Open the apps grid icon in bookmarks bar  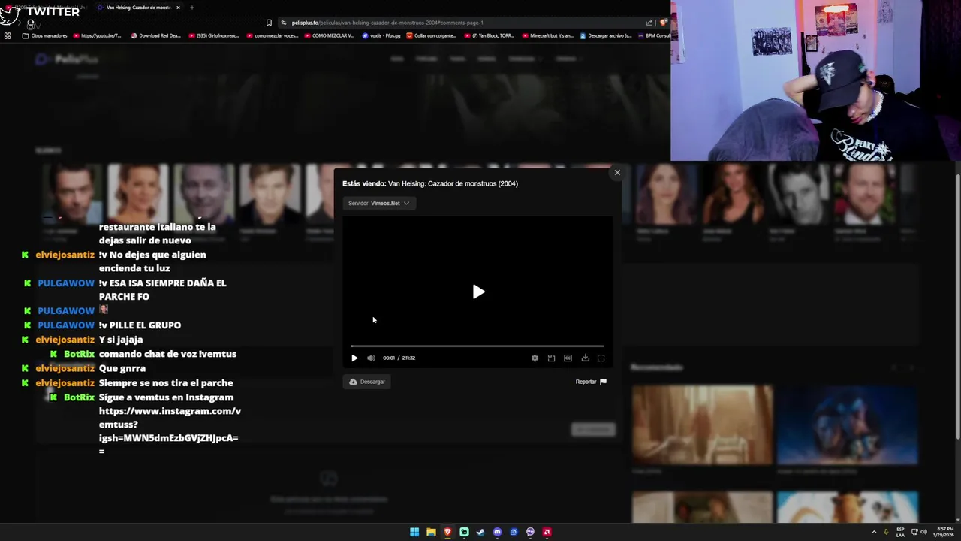click(x=8, y=35)
